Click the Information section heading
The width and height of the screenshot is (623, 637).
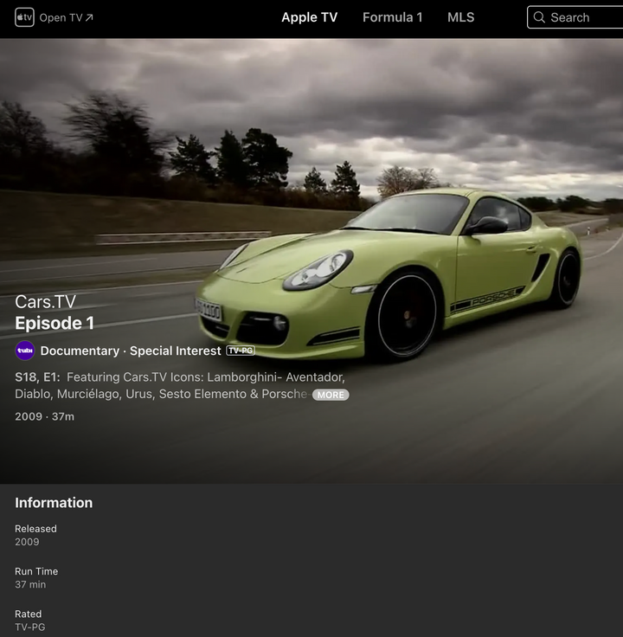[x=54, y=503]
